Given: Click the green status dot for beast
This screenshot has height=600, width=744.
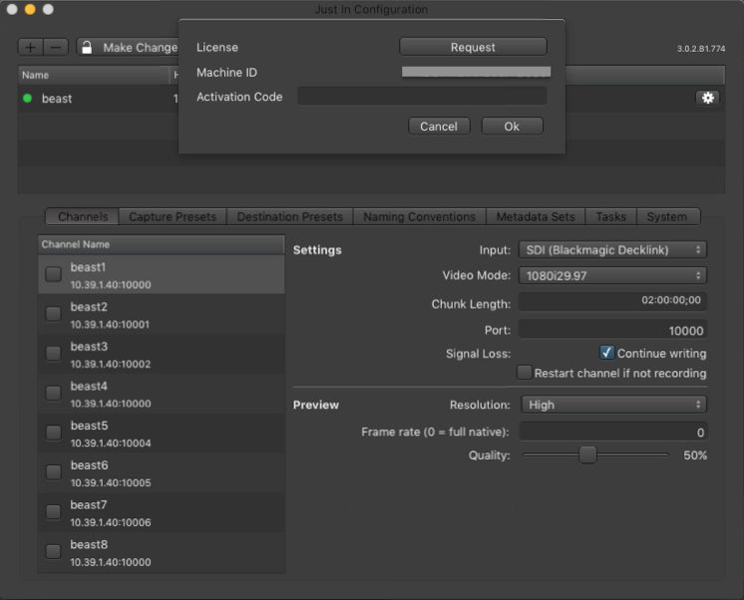Looking at the screenshot, I should pos(28,99).
